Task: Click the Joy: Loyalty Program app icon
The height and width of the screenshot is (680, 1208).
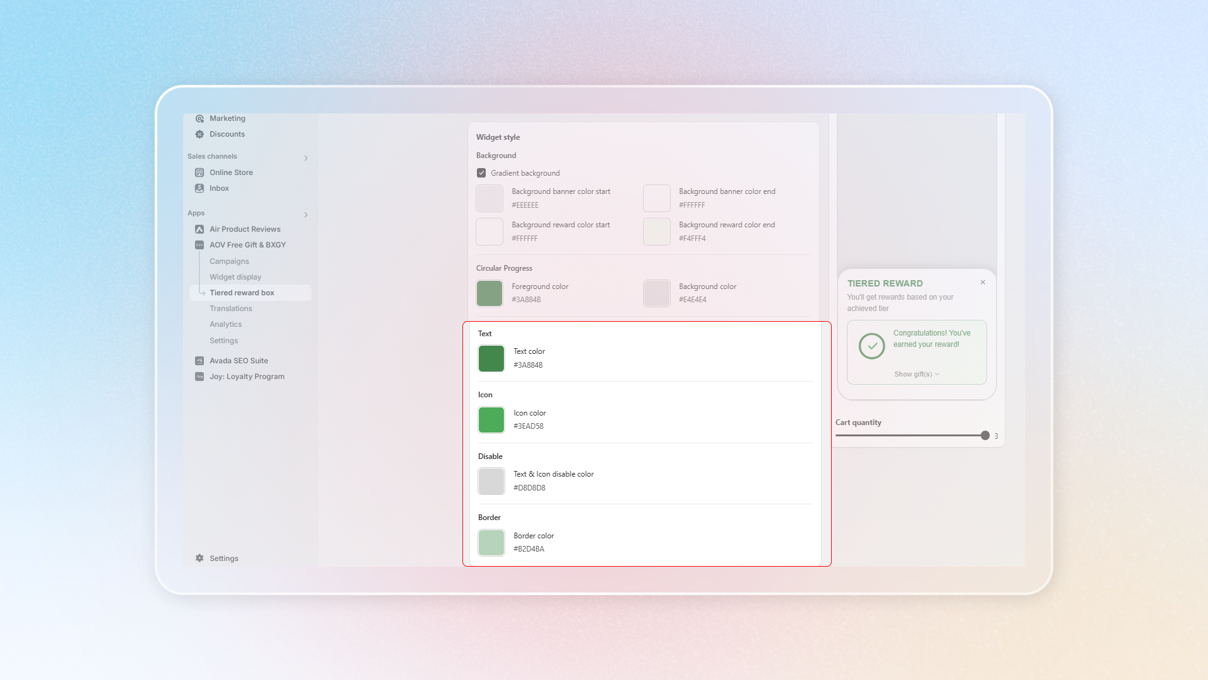Action: 199,377
